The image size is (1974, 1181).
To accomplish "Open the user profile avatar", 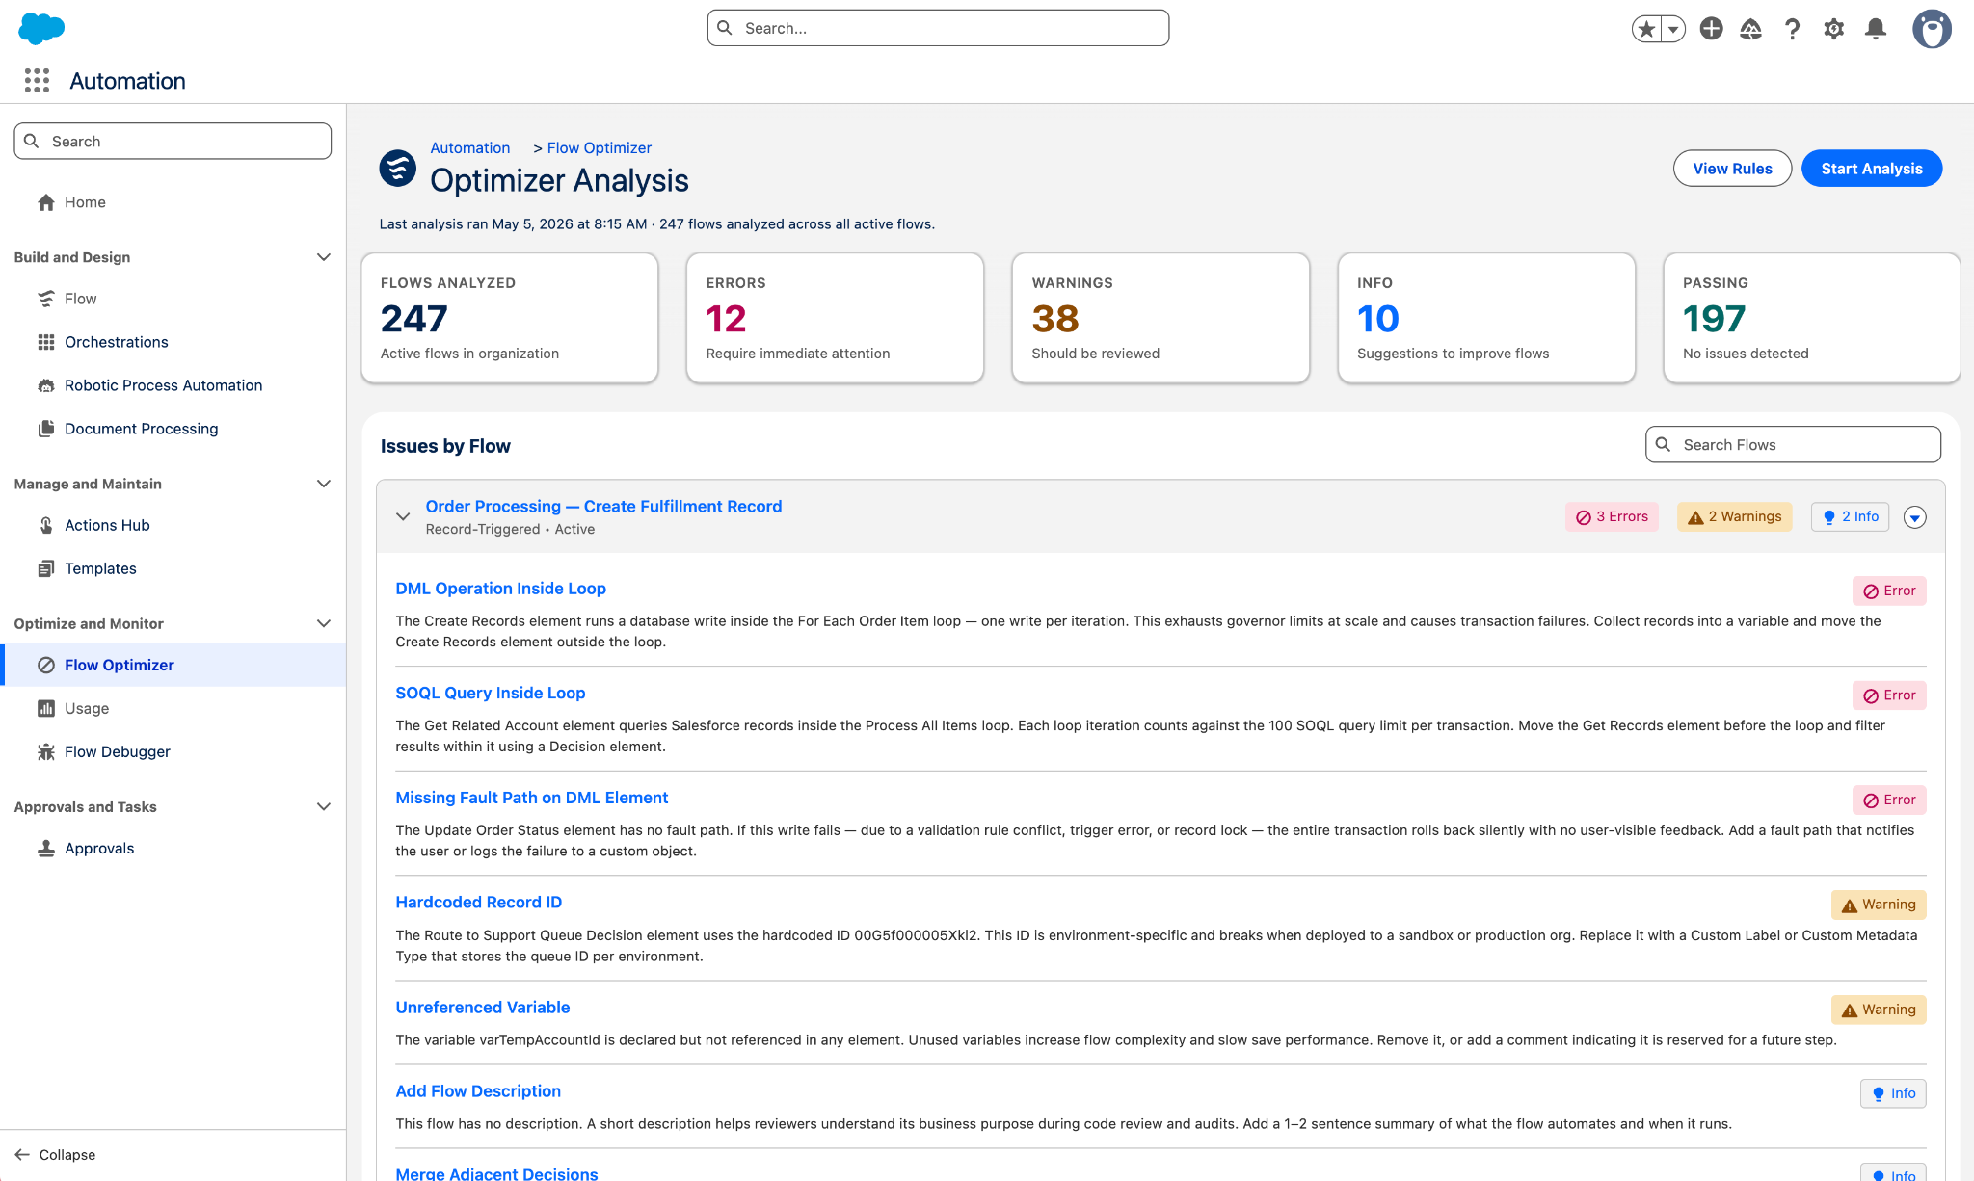I will coord(1932,29).
